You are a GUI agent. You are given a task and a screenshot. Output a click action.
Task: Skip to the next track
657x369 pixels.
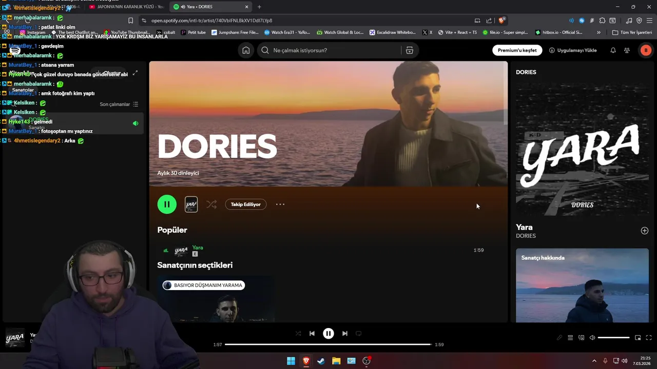click(x=345, y=333)
